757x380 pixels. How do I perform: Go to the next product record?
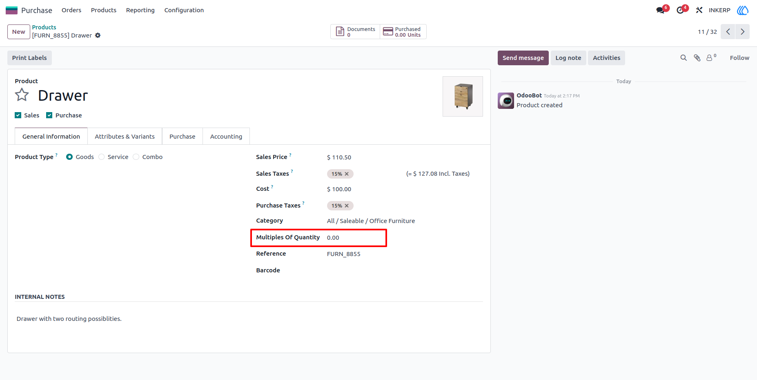[x=742, y=32]
